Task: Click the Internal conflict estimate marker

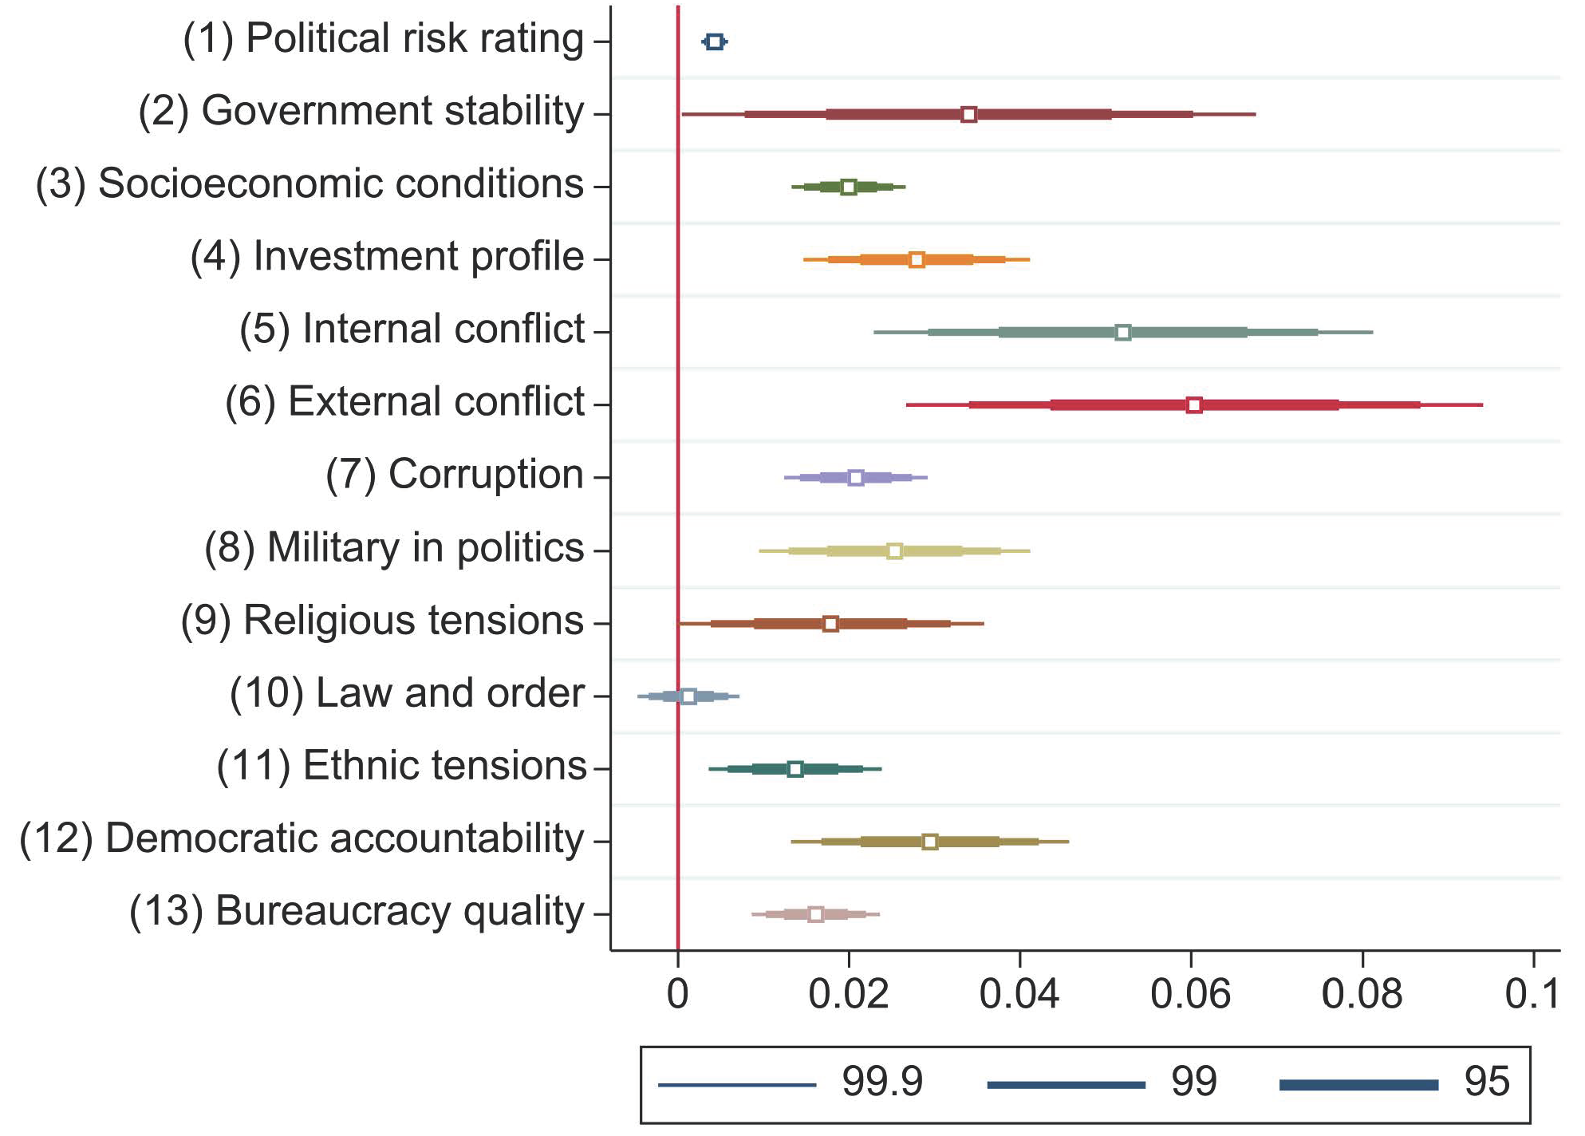Action: [1122, 332]
